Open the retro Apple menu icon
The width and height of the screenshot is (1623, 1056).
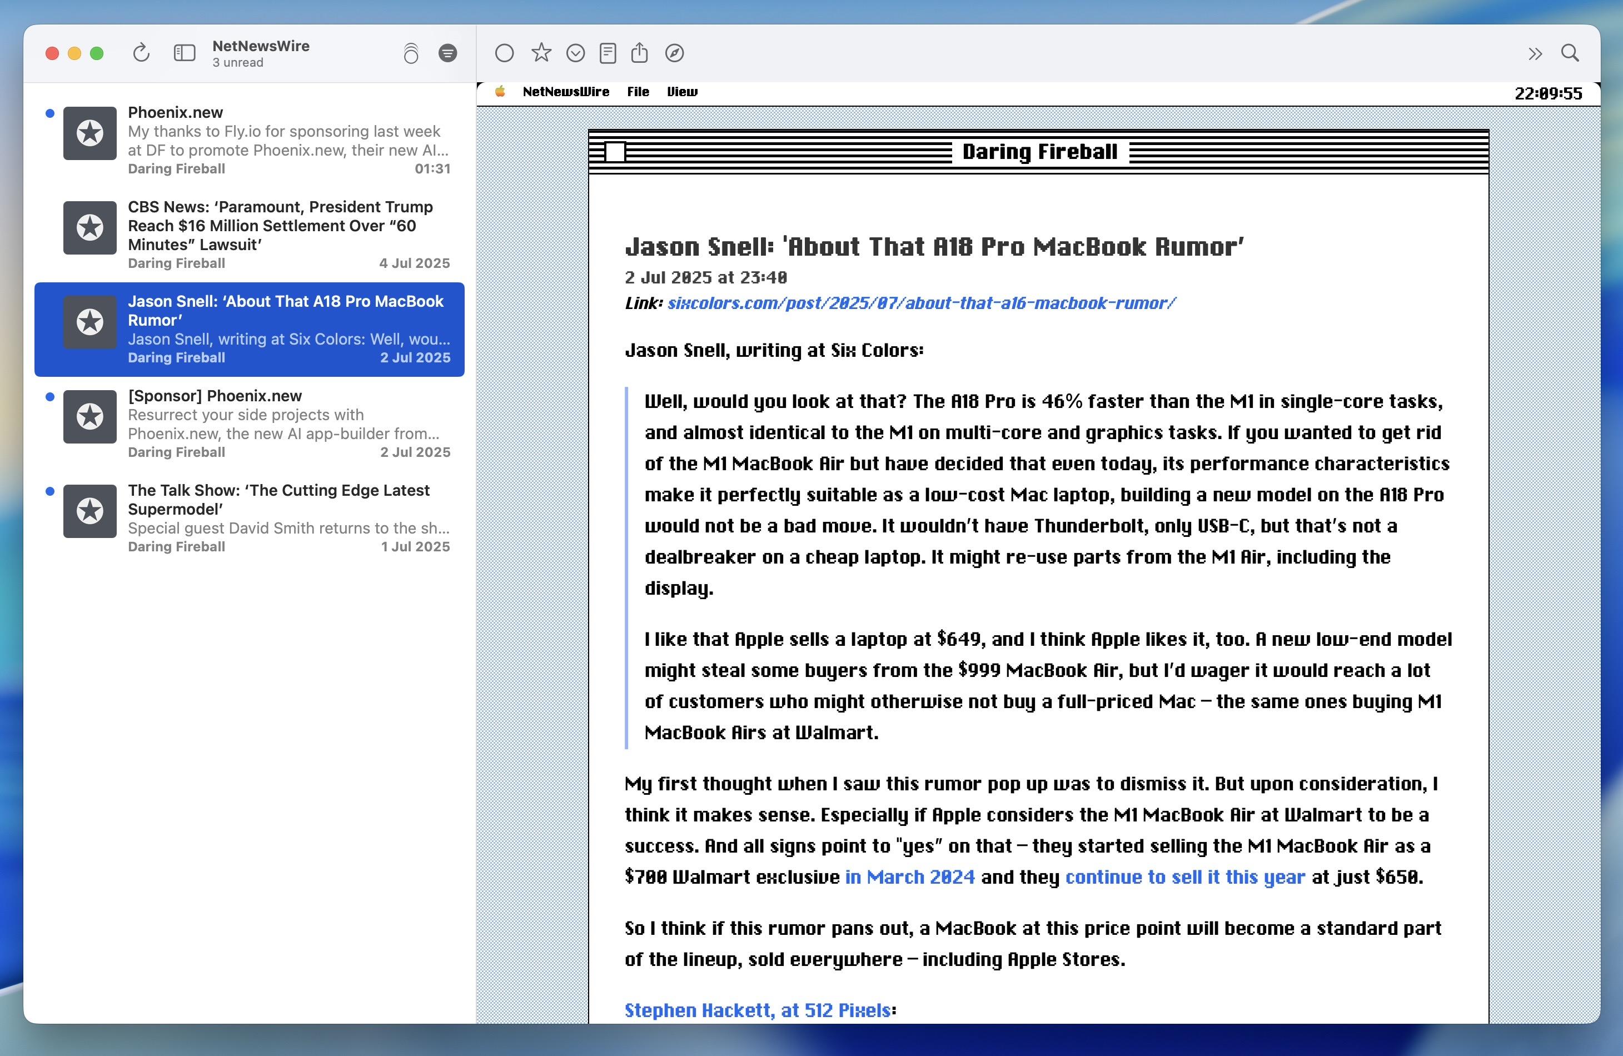pyautogui.click(x=500, y=91)
